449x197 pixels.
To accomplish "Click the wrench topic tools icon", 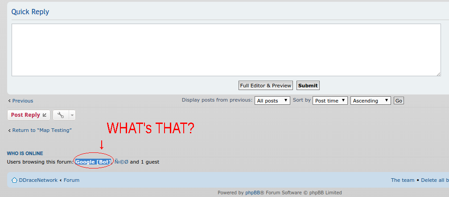I will (x=61, y=115).
